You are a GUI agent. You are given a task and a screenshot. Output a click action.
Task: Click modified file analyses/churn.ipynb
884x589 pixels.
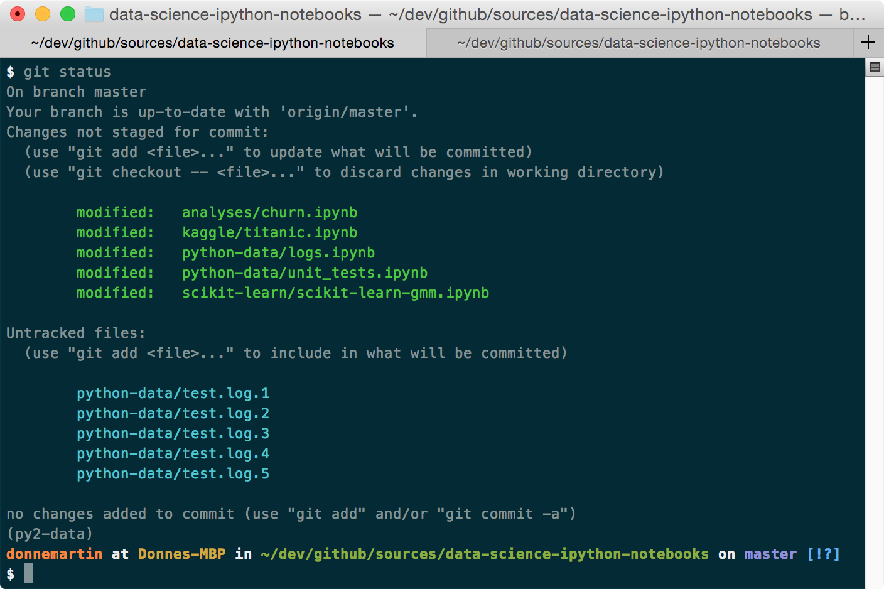coord(269,212)
